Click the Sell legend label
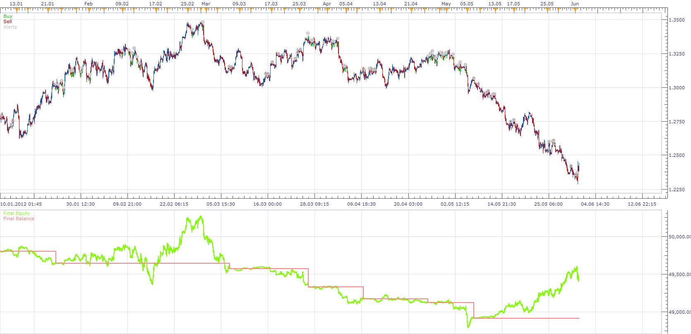This screenshot has width=691, height=334. coord(8,22)
